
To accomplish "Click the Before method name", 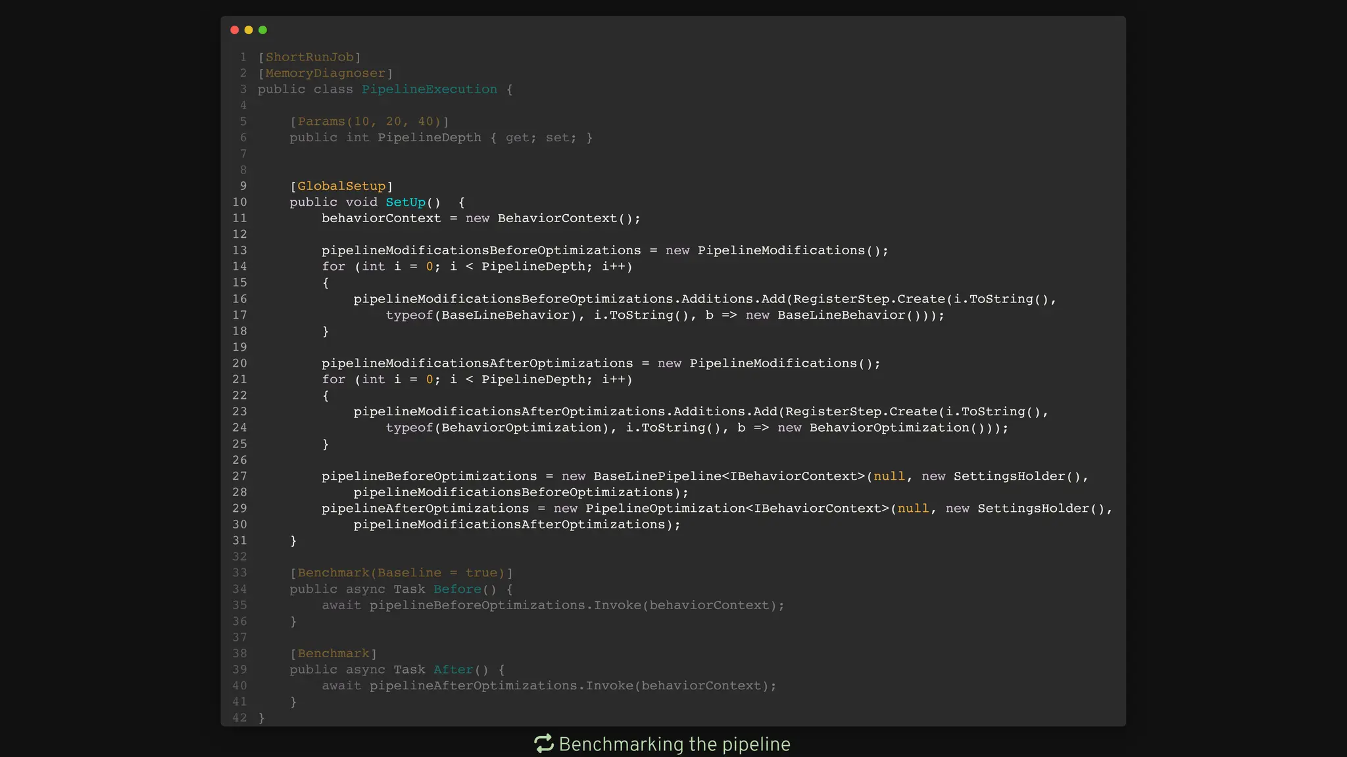I will click(x=458, y=589).
